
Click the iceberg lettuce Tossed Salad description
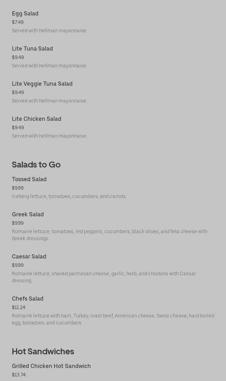(69, 196)
